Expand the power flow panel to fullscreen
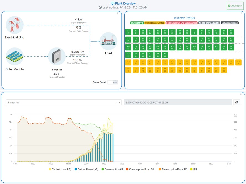Image resolution: width=246 pixels, height=184 pixels. tap(118, 13)
